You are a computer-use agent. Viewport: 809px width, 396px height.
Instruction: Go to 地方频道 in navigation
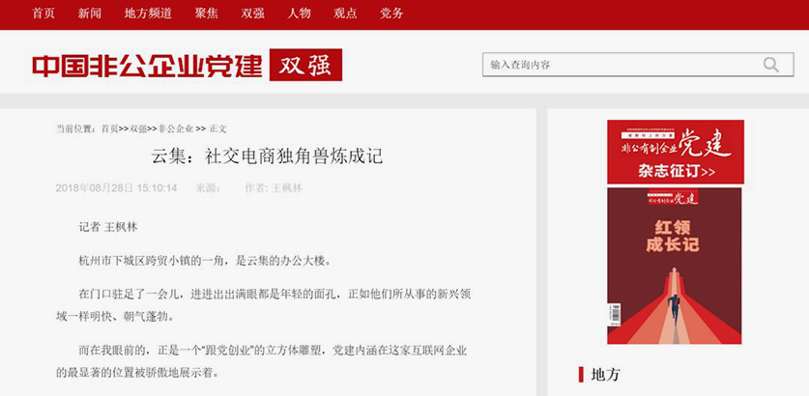coord(148,14)
